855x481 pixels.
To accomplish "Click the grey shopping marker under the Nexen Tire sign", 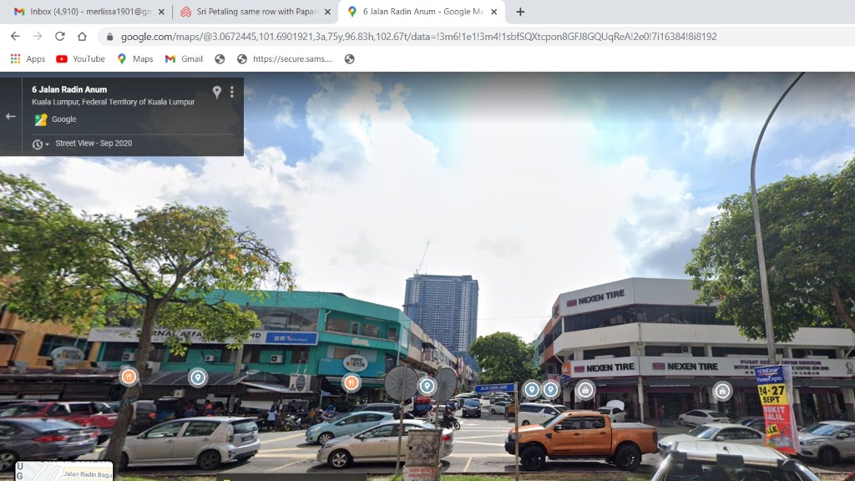I will tap(585, 389).
